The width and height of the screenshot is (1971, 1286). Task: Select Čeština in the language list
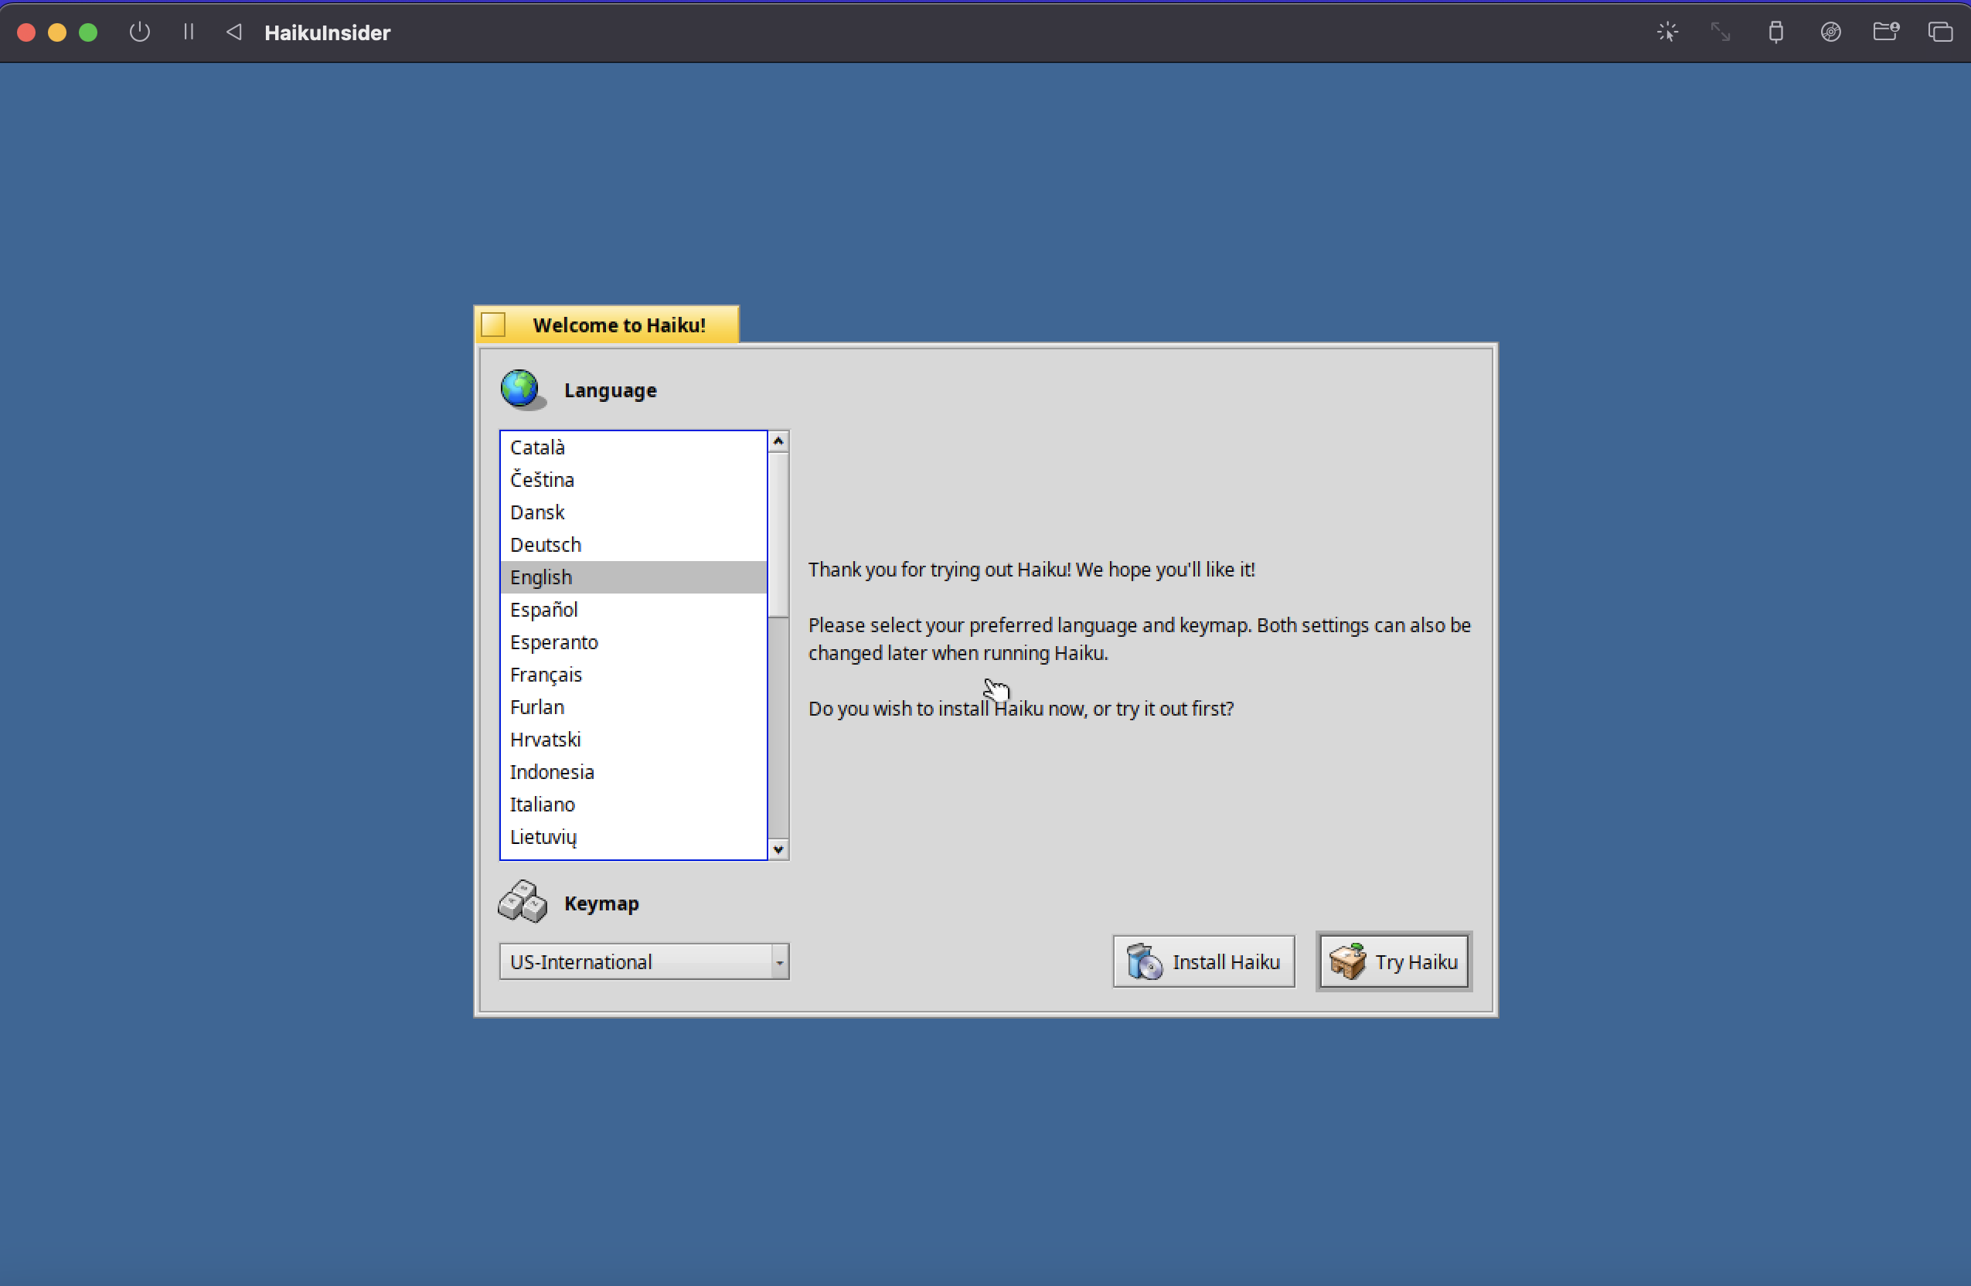coord(634,479)
